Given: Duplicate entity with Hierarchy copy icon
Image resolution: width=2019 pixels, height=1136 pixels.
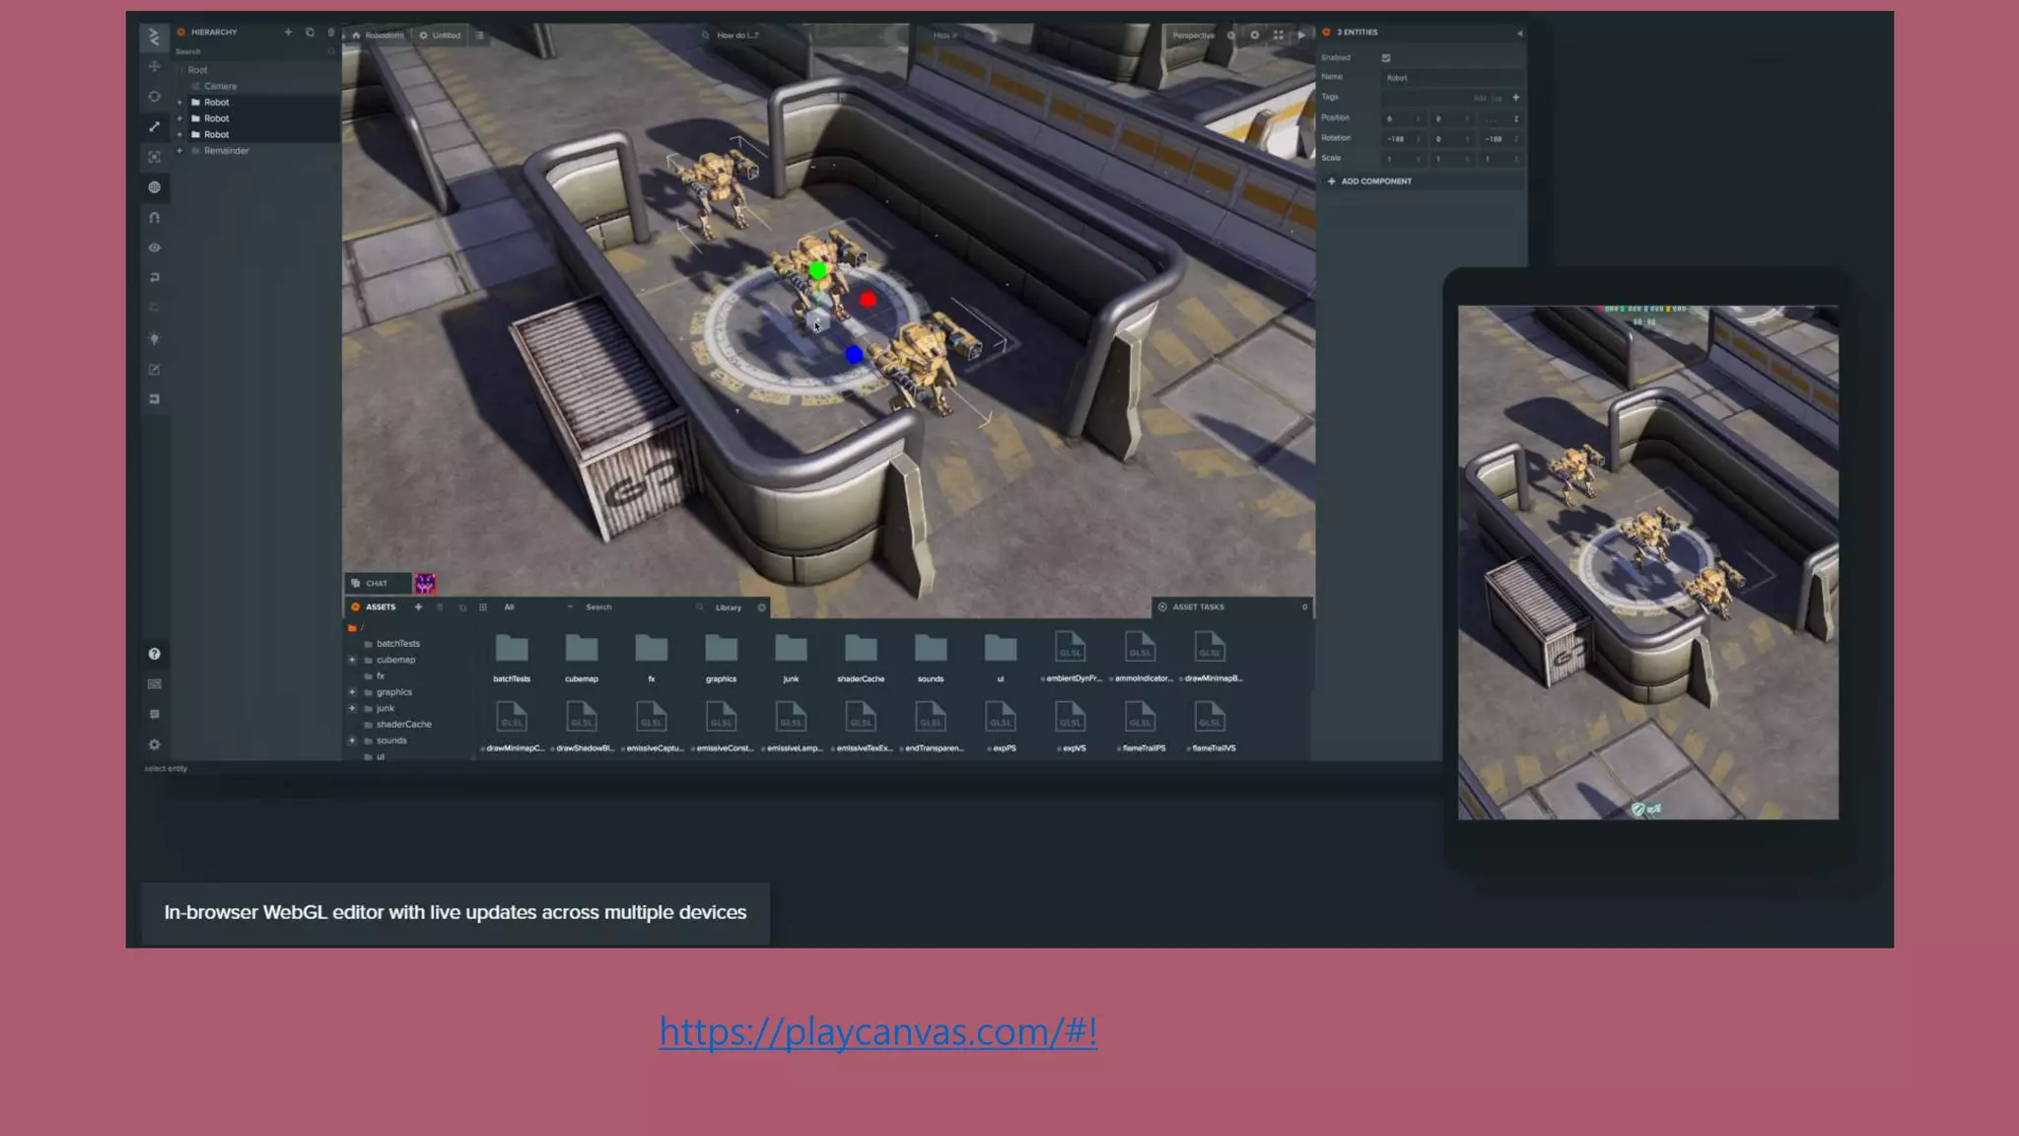Looking at the screenshot, I should pyautogui.click(x=310, y=32).
